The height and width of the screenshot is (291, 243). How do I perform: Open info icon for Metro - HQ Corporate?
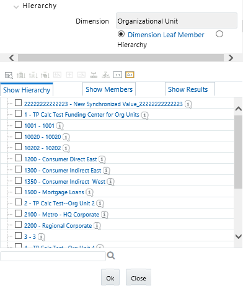[105, 215]
